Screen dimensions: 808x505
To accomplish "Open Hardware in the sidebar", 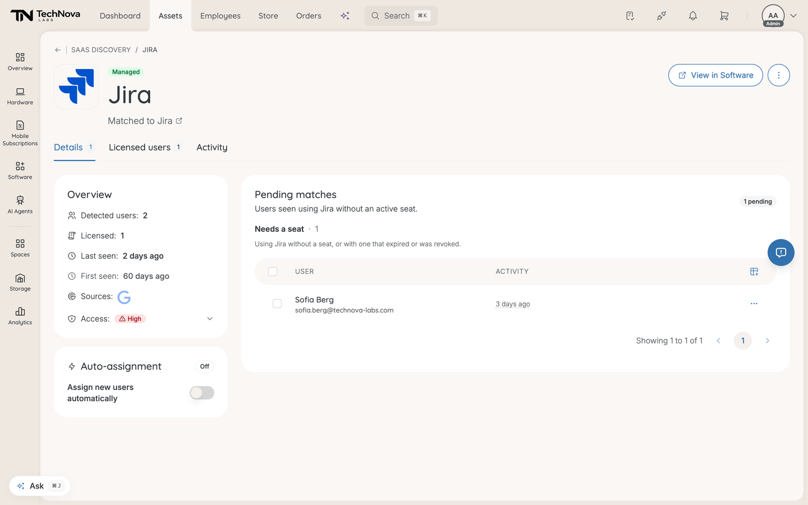I will (x=20, y=96).
